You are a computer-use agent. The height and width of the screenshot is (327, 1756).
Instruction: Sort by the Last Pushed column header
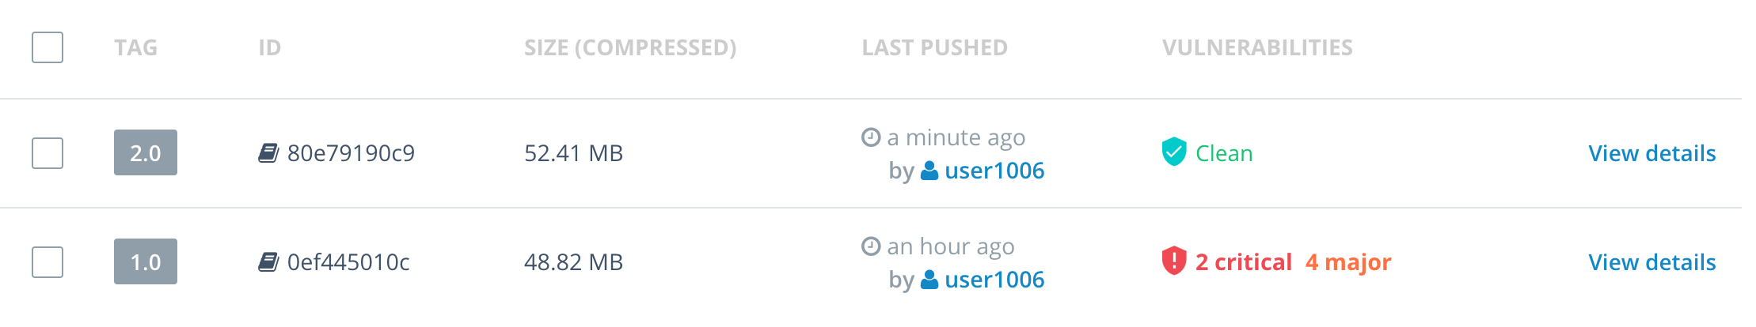[934, 48]
